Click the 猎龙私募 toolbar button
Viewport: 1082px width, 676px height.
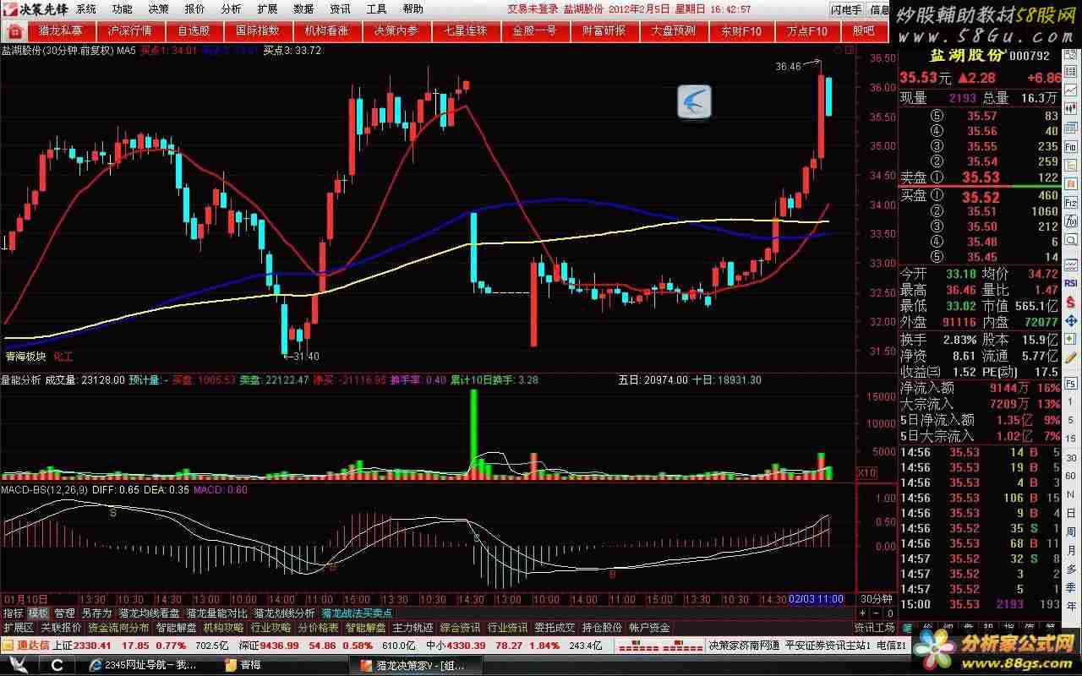(61, 31)
